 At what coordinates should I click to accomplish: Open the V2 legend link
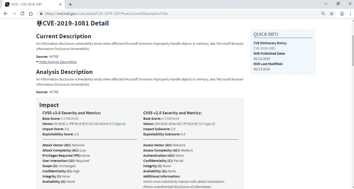point(207,124)
